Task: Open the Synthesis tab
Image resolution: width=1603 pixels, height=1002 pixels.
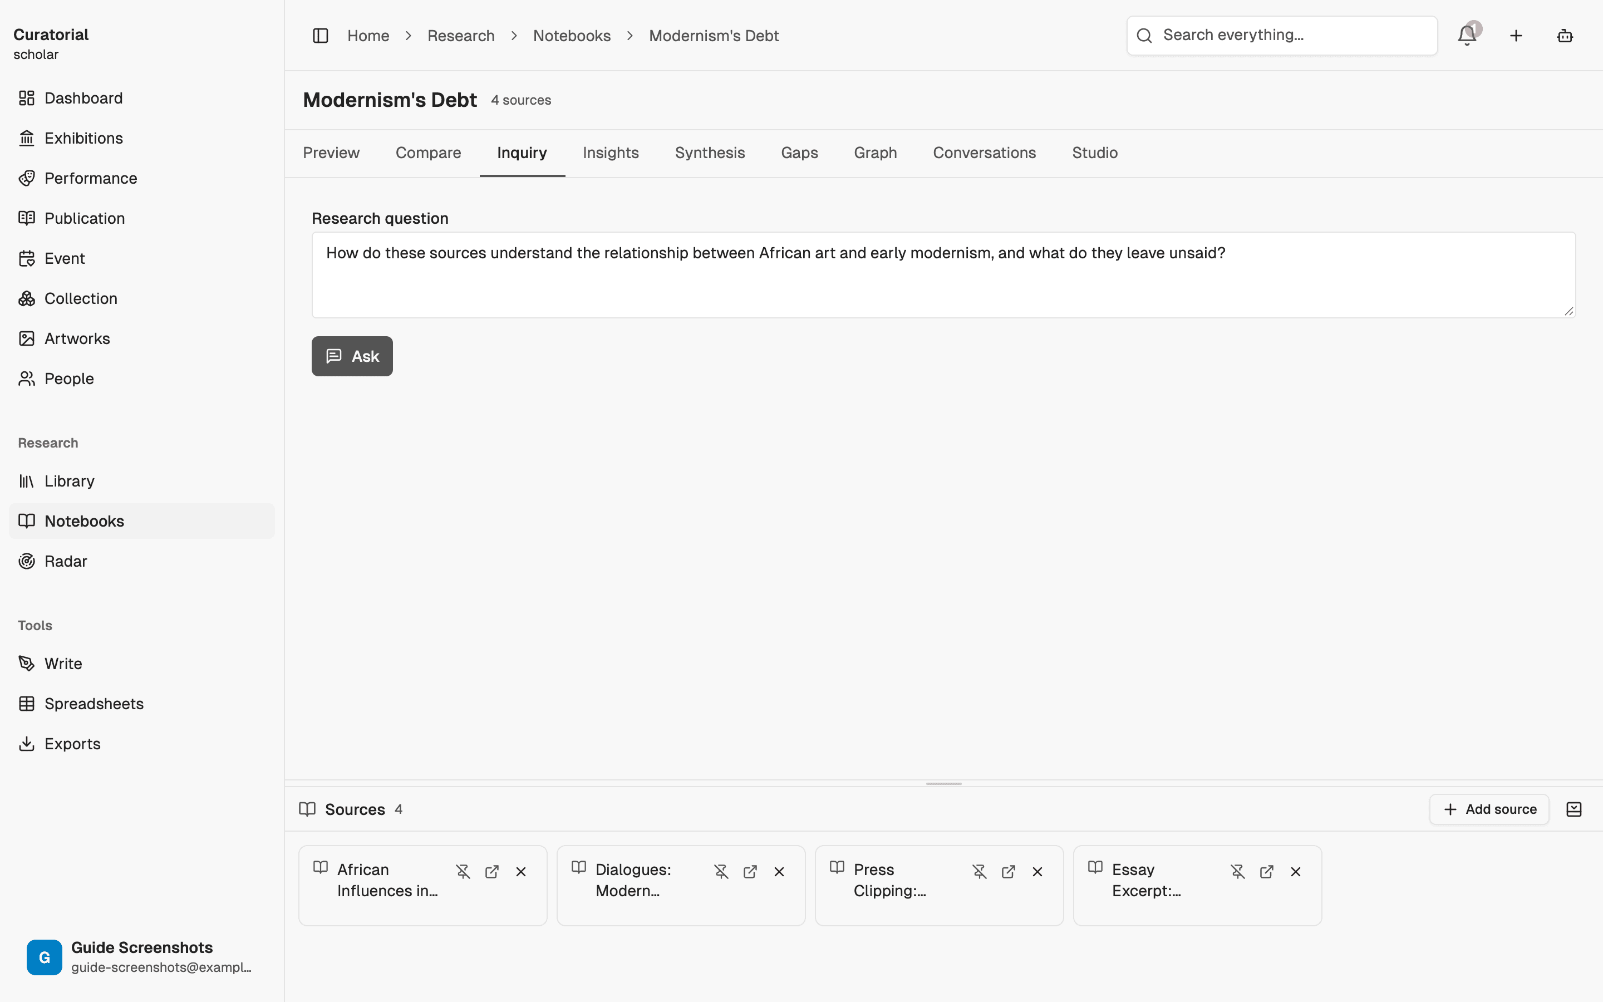Action: pos(710,153)
